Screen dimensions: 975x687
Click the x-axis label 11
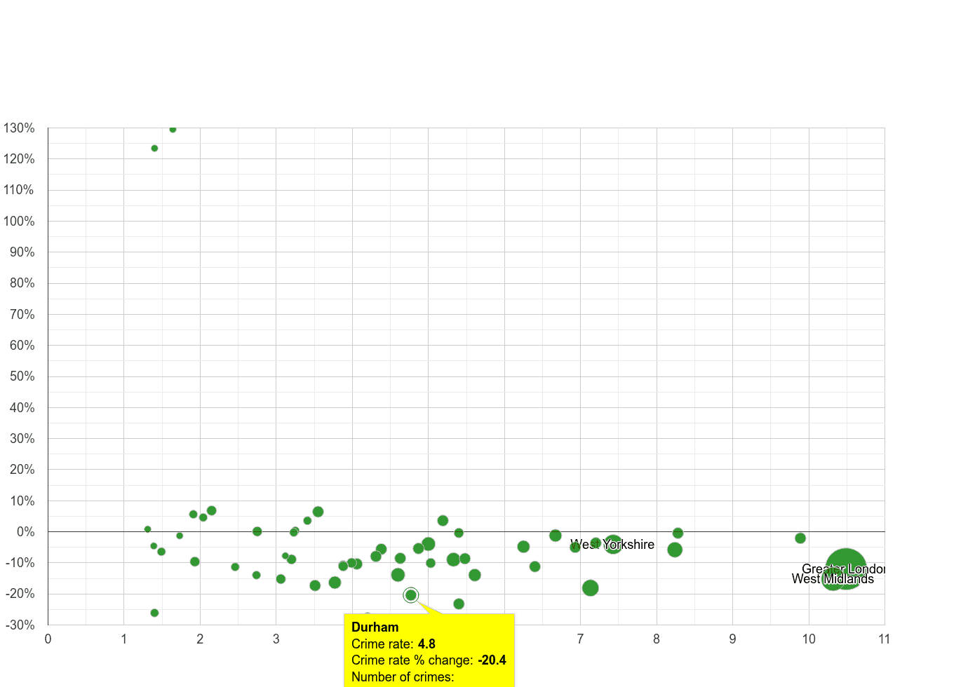point(884,639)
